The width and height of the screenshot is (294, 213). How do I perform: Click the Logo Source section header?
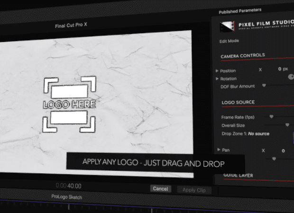238,102
